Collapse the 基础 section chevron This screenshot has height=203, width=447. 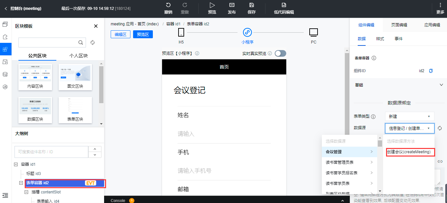click(441, 85)
